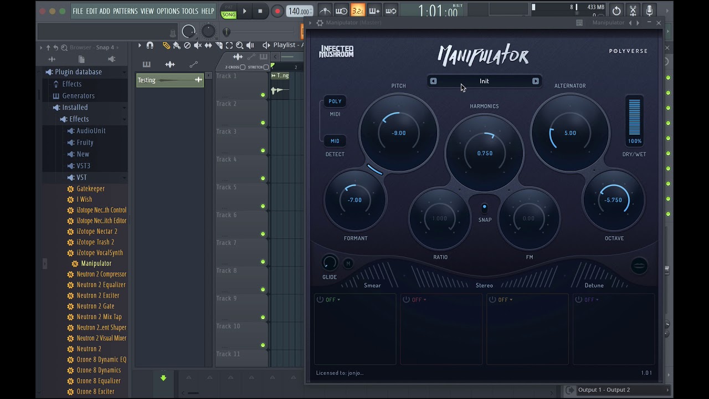709x399 pixels.
Task: Expand the AudioUnit folder
Action: 91,131
